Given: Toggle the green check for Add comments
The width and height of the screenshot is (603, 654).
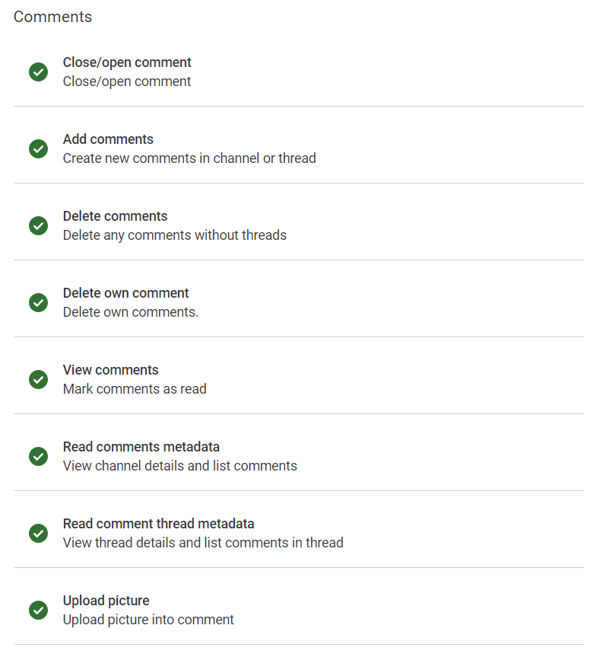Looking at the screenshot, I should click(x=38, y=149).
